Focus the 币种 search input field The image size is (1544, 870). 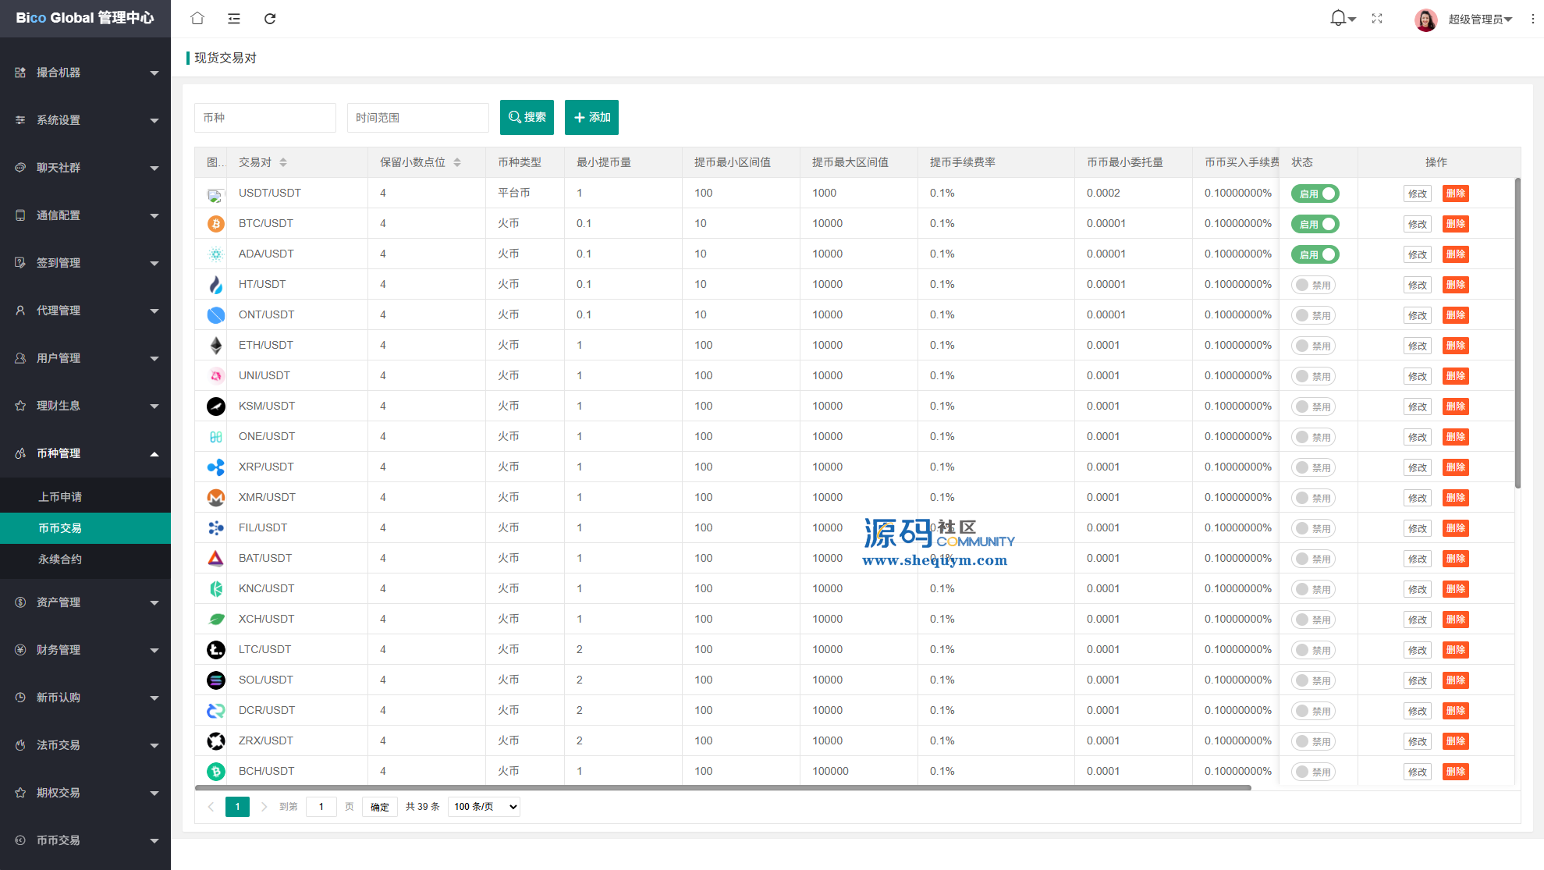264,118
